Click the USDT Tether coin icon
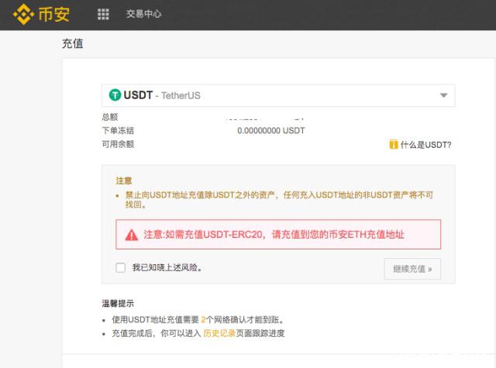The width and height of the screenshot is (496, 368). coord(115,95)
